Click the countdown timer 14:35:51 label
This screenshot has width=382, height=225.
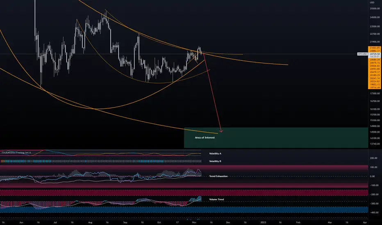click(375, 56)
